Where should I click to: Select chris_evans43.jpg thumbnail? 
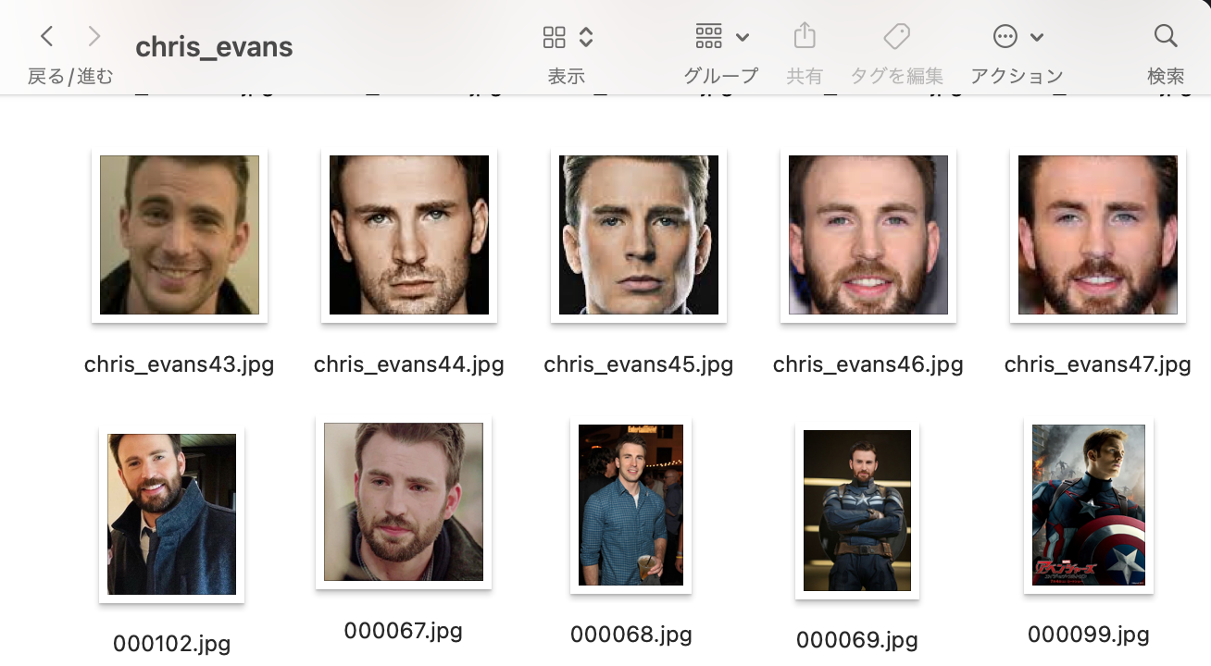click(180, 235)
